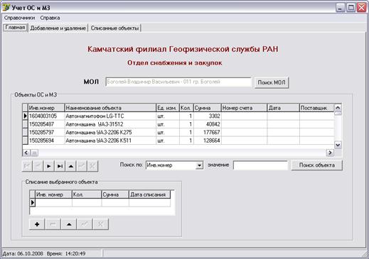Insert new write-off record with plus button
The height and width of the screenshot is (259, 369).
click(x=37, y=224)
